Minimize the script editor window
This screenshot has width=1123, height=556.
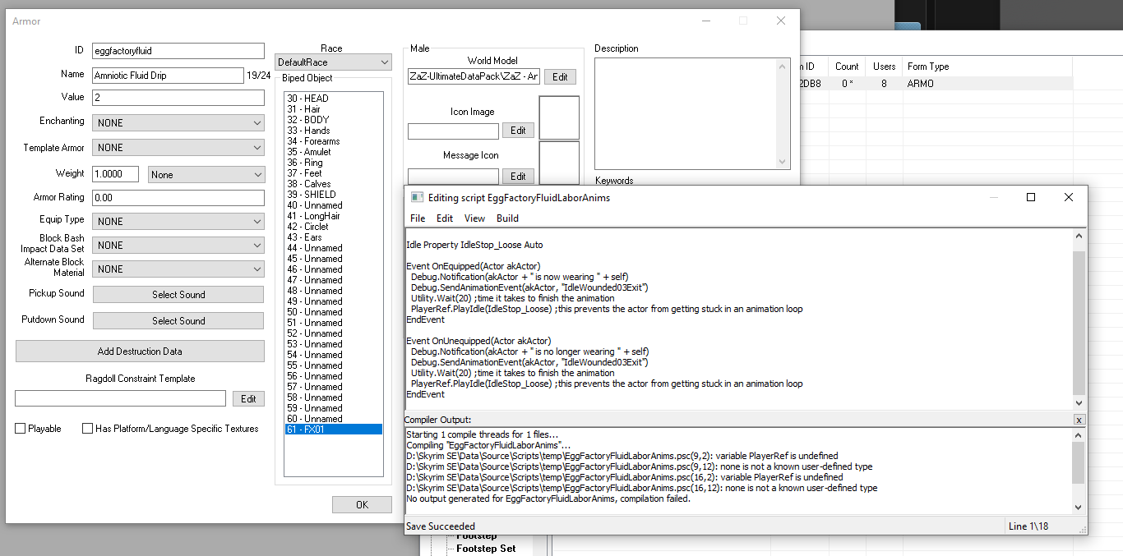point(993,197)
